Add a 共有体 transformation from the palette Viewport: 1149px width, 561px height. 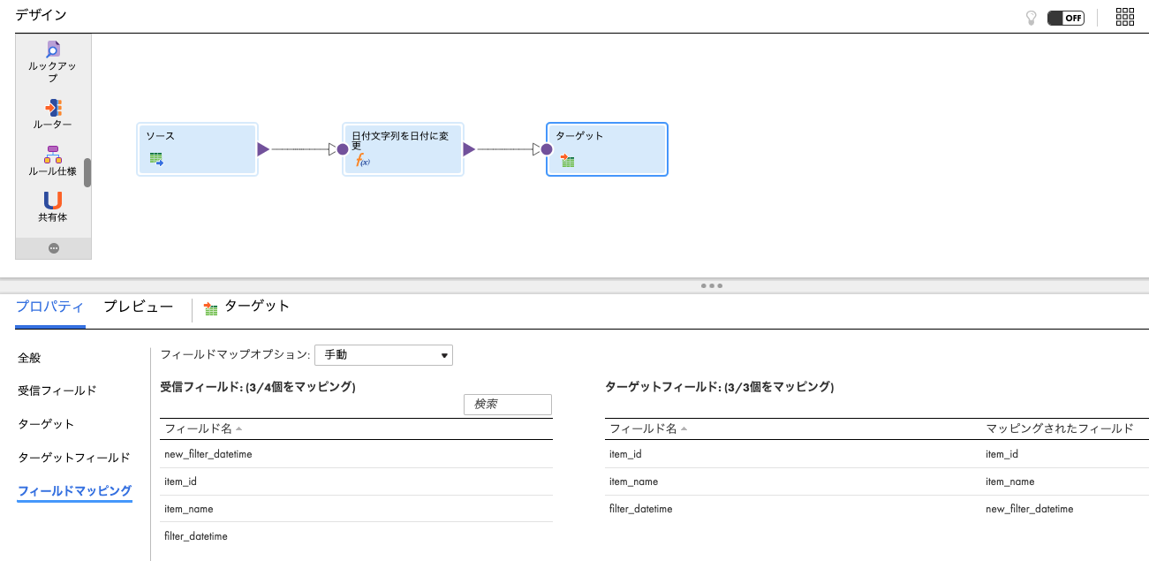point(53,206)
